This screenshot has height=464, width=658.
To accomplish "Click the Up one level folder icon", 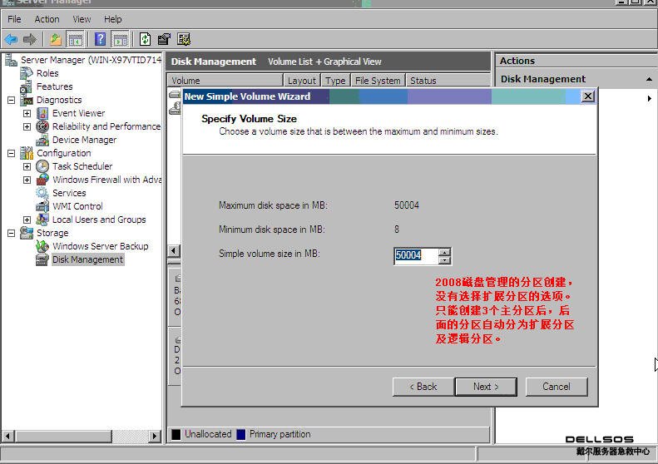I will coord(56,40).
